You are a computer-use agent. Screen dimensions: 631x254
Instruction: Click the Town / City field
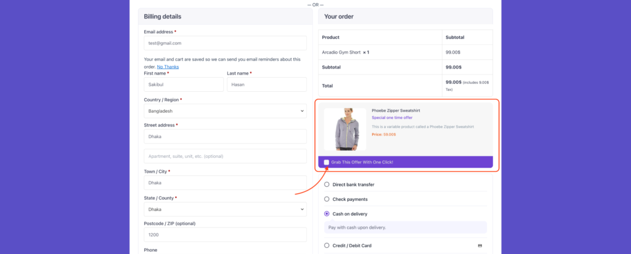(x=225, y=182)
